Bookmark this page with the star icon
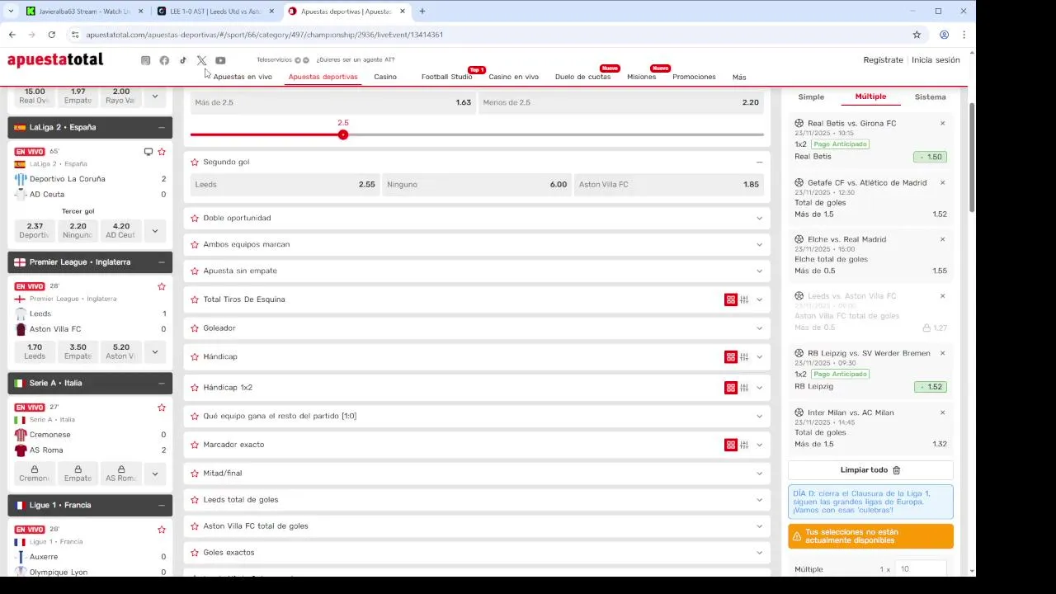The height and width of the screenshot is (594, 1056). coord(917,35)
